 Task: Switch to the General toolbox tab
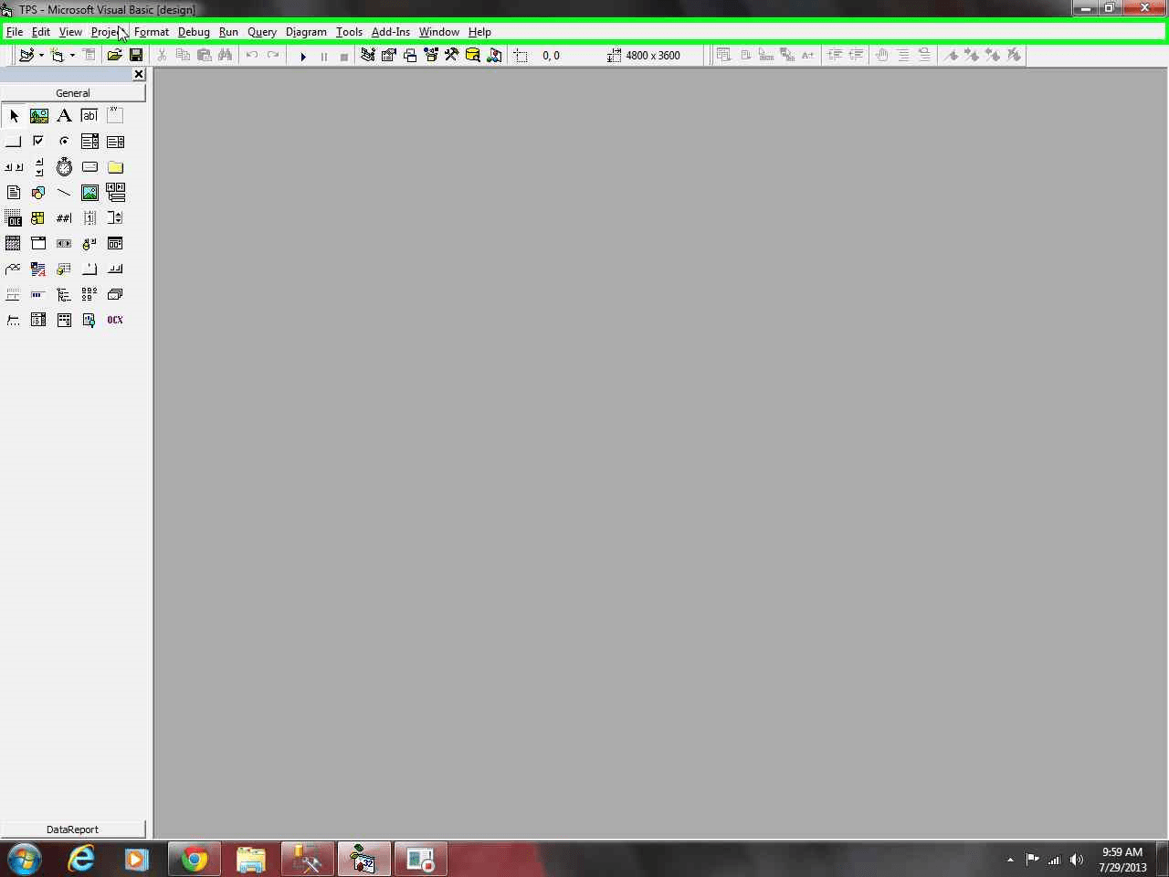click(x=73, y=93)
